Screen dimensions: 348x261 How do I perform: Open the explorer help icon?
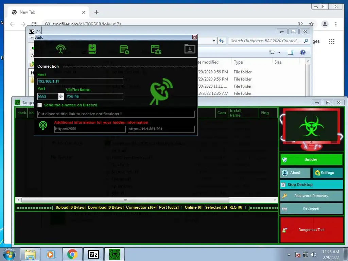pos(303,52)
